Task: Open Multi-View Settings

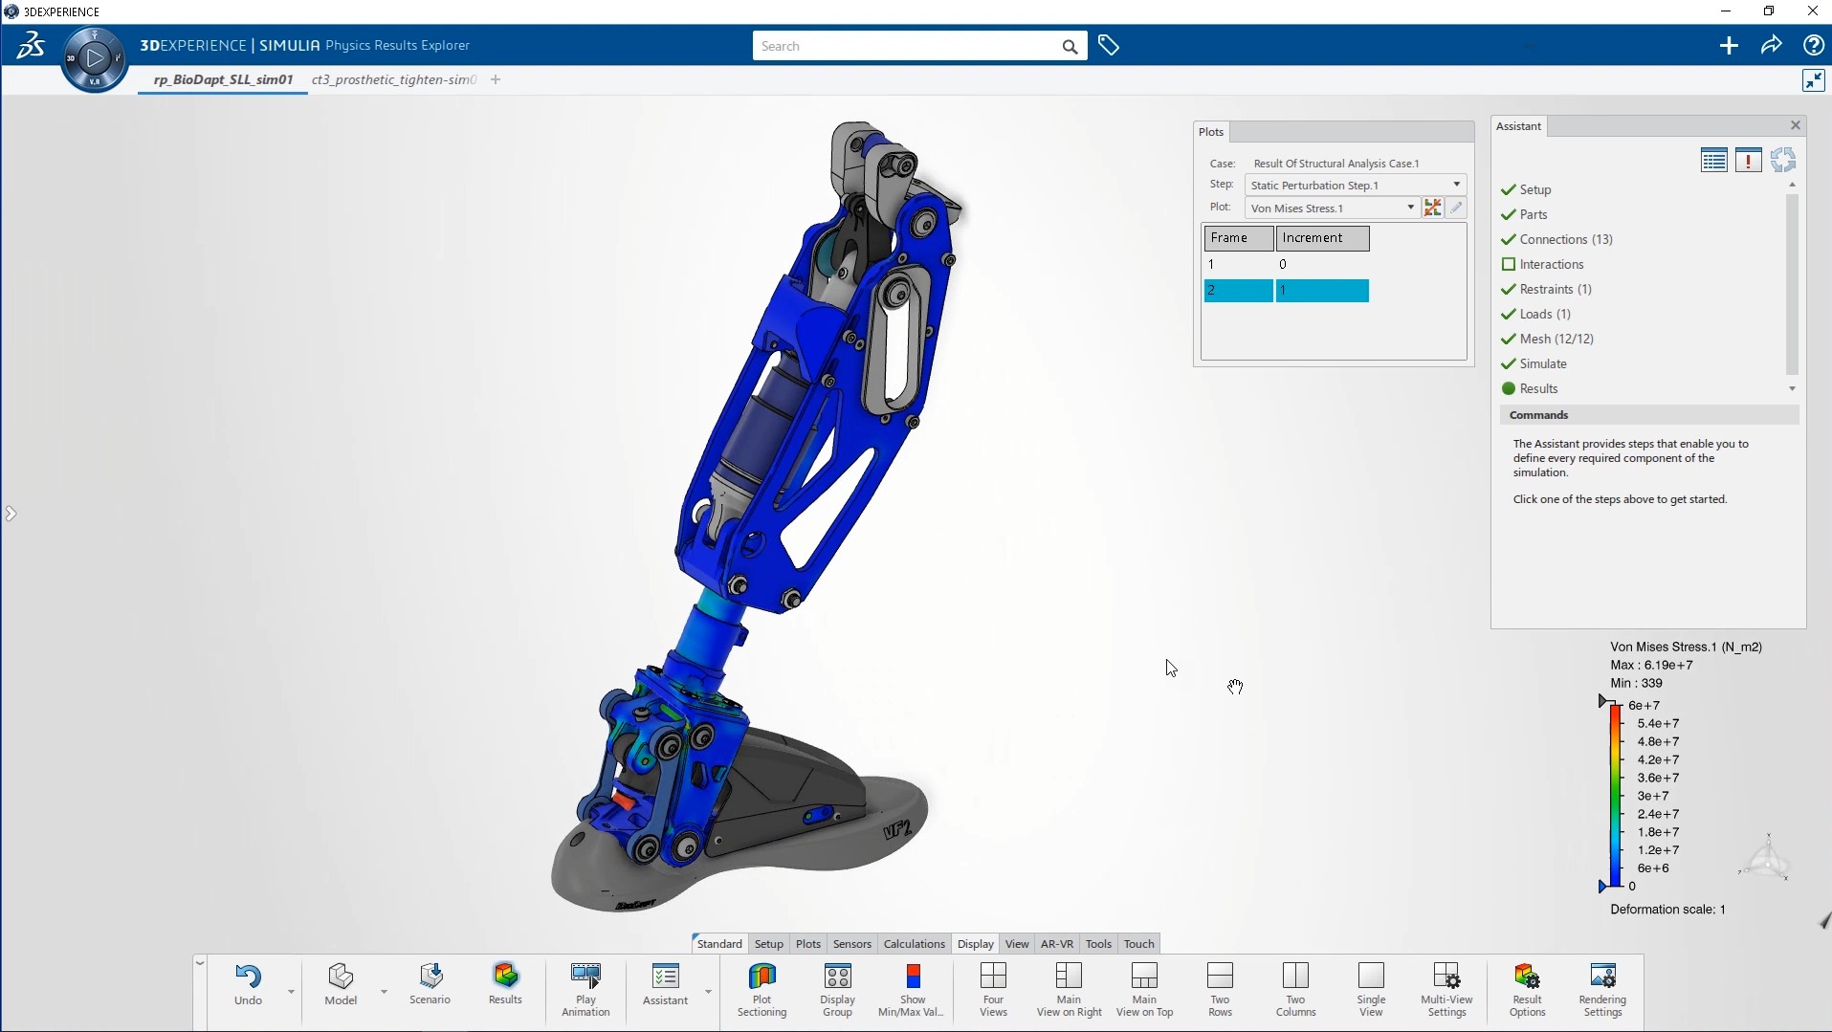Action: pyautogui.click(x=1446, y=977)
